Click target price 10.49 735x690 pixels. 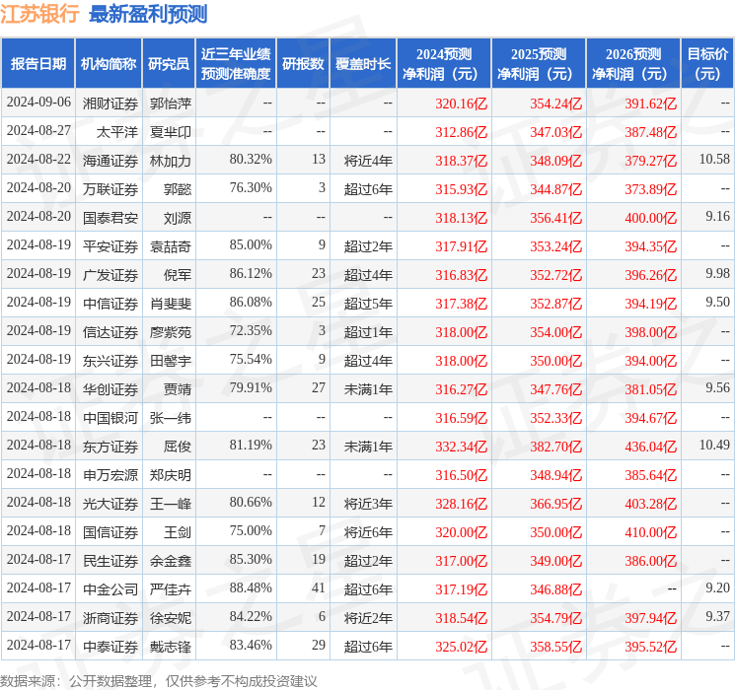pos(714,445)
